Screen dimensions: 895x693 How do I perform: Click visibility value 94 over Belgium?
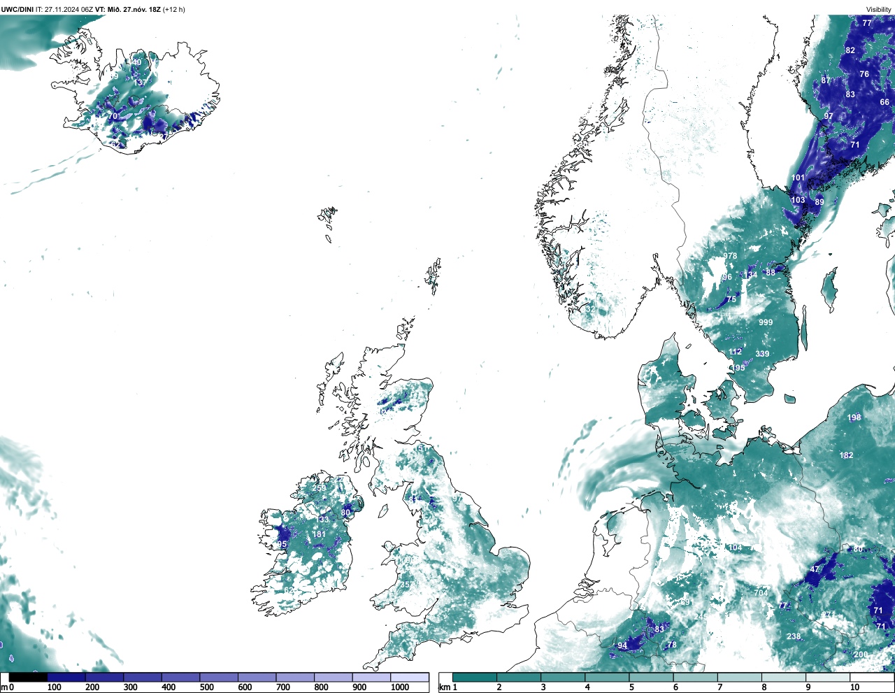pyautogui.click(x=622, y=645)
